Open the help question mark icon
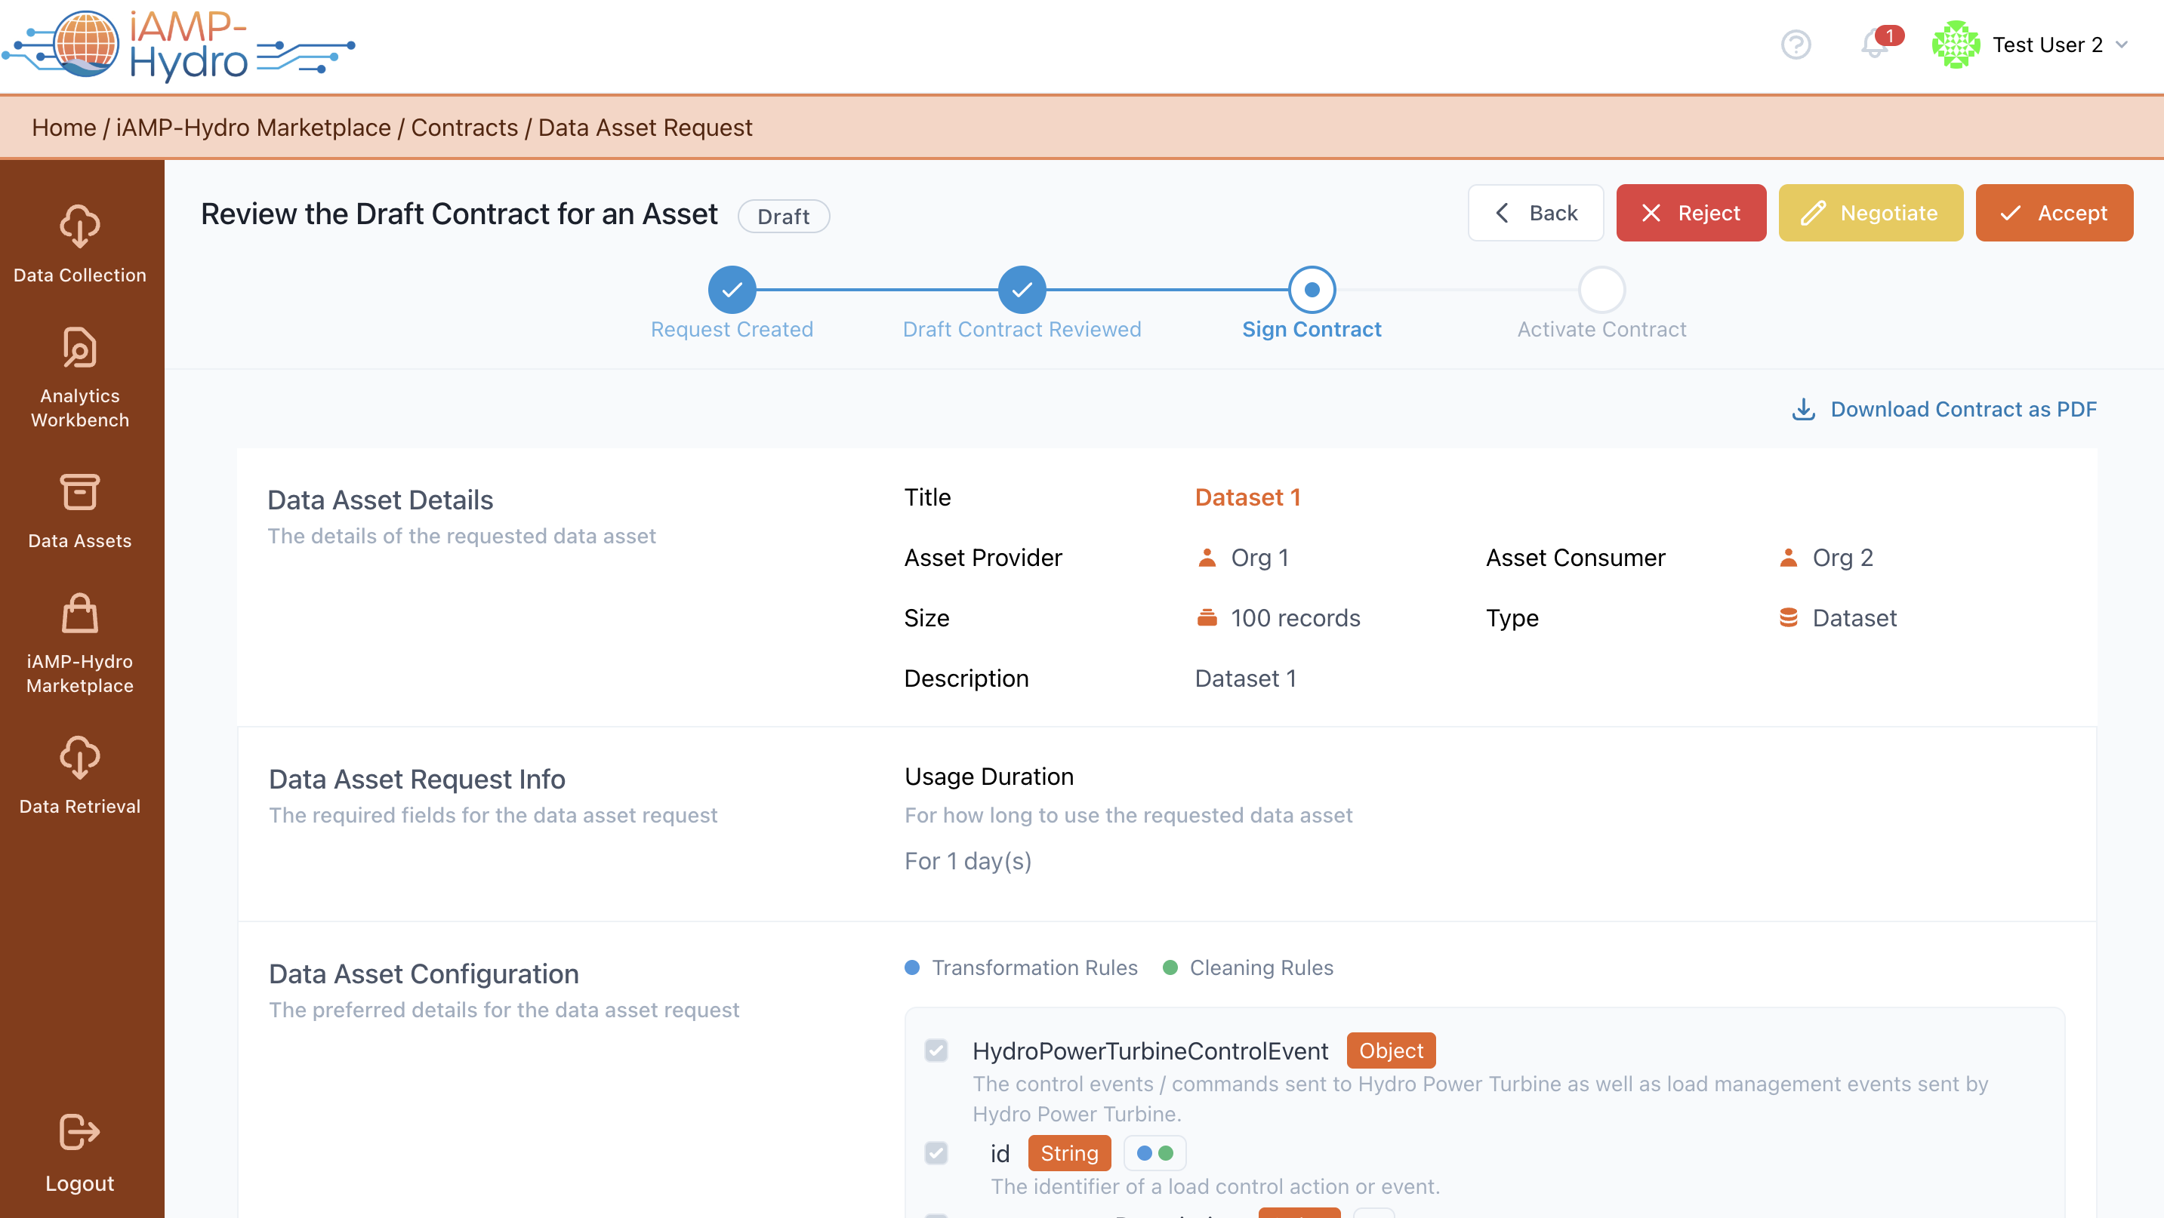Screen dimensions: 2164x1218 1796,45
